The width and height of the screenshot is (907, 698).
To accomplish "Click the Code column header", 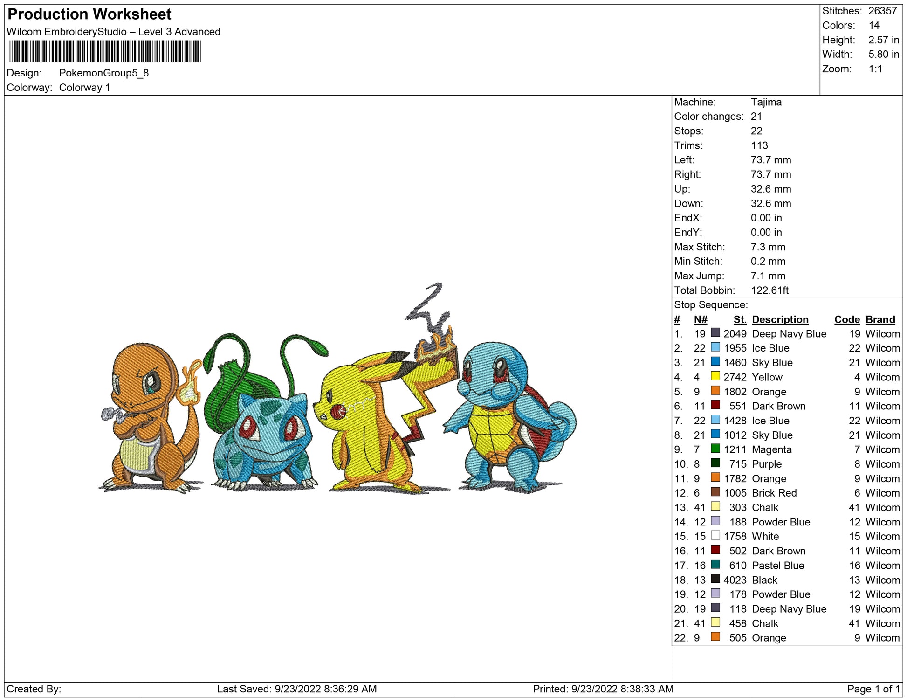I will point(846,319).
